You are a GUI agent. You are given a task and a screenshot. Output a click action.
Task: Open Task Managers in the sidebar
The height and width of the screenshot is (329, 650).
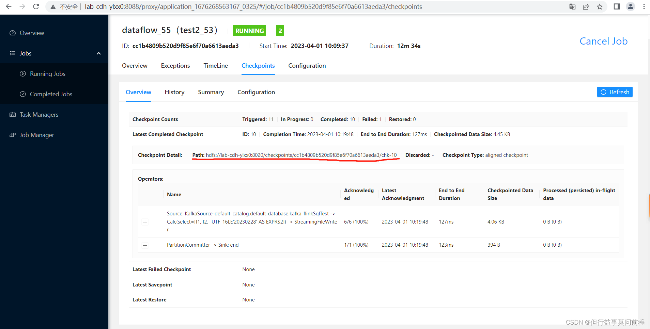(39, 115)
